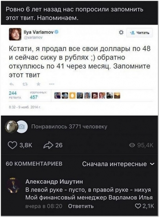
Task: Click the tweet's retweet icon
Action: (25, 84)
